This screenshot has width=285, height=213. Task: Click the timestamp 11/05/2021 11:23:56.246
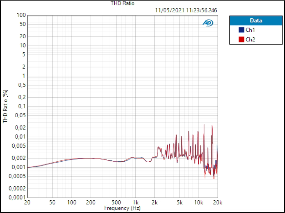186,10
